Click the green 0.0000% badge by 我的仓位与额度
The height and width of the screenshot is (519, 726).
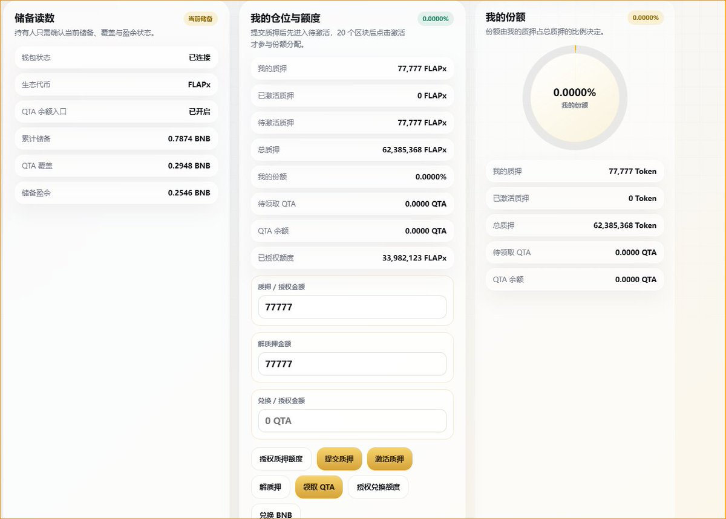(x=436, y=19)
